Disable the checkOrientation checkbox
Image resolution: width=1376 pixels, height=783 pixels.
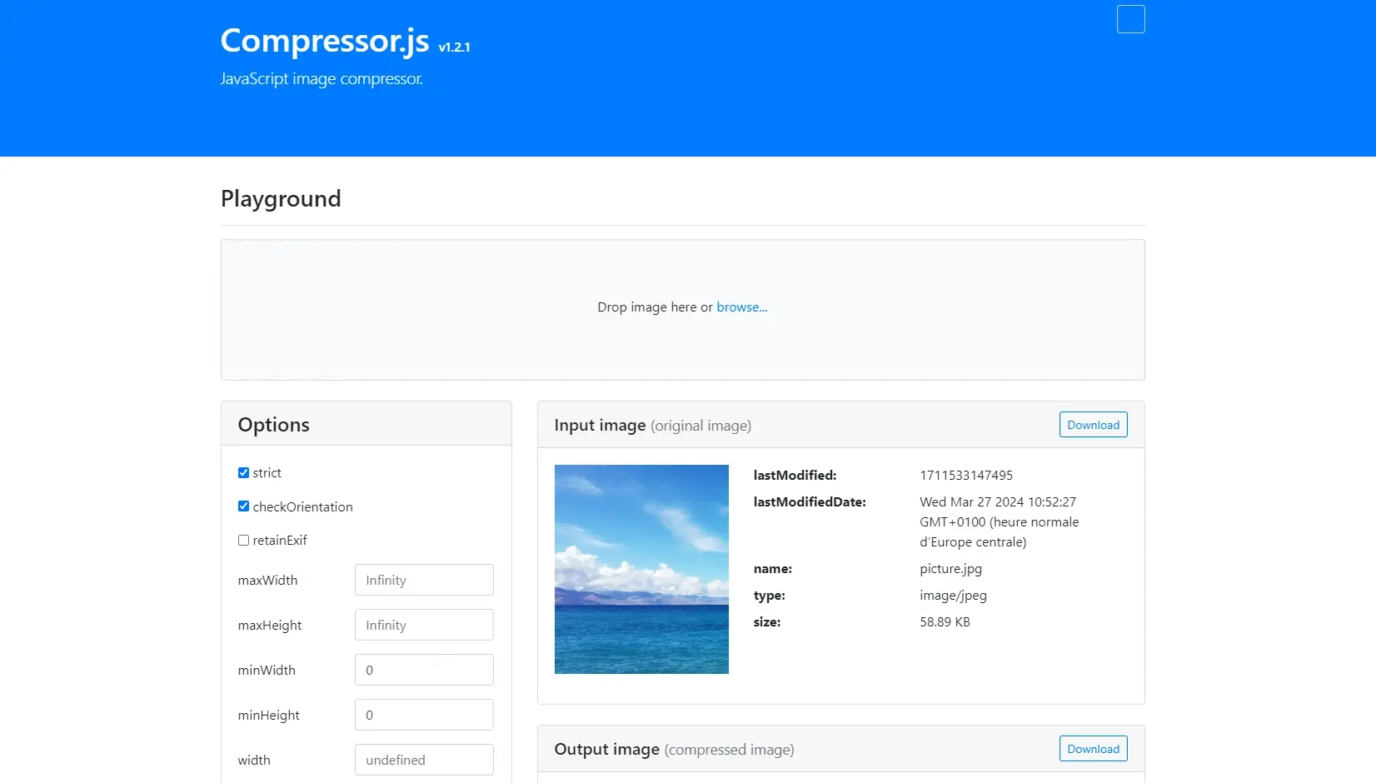(x=243, y=506)
